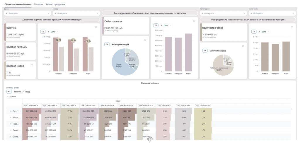300x143 pixels.
Task: Click info icon on the order source pie
Action: [243, 46]
